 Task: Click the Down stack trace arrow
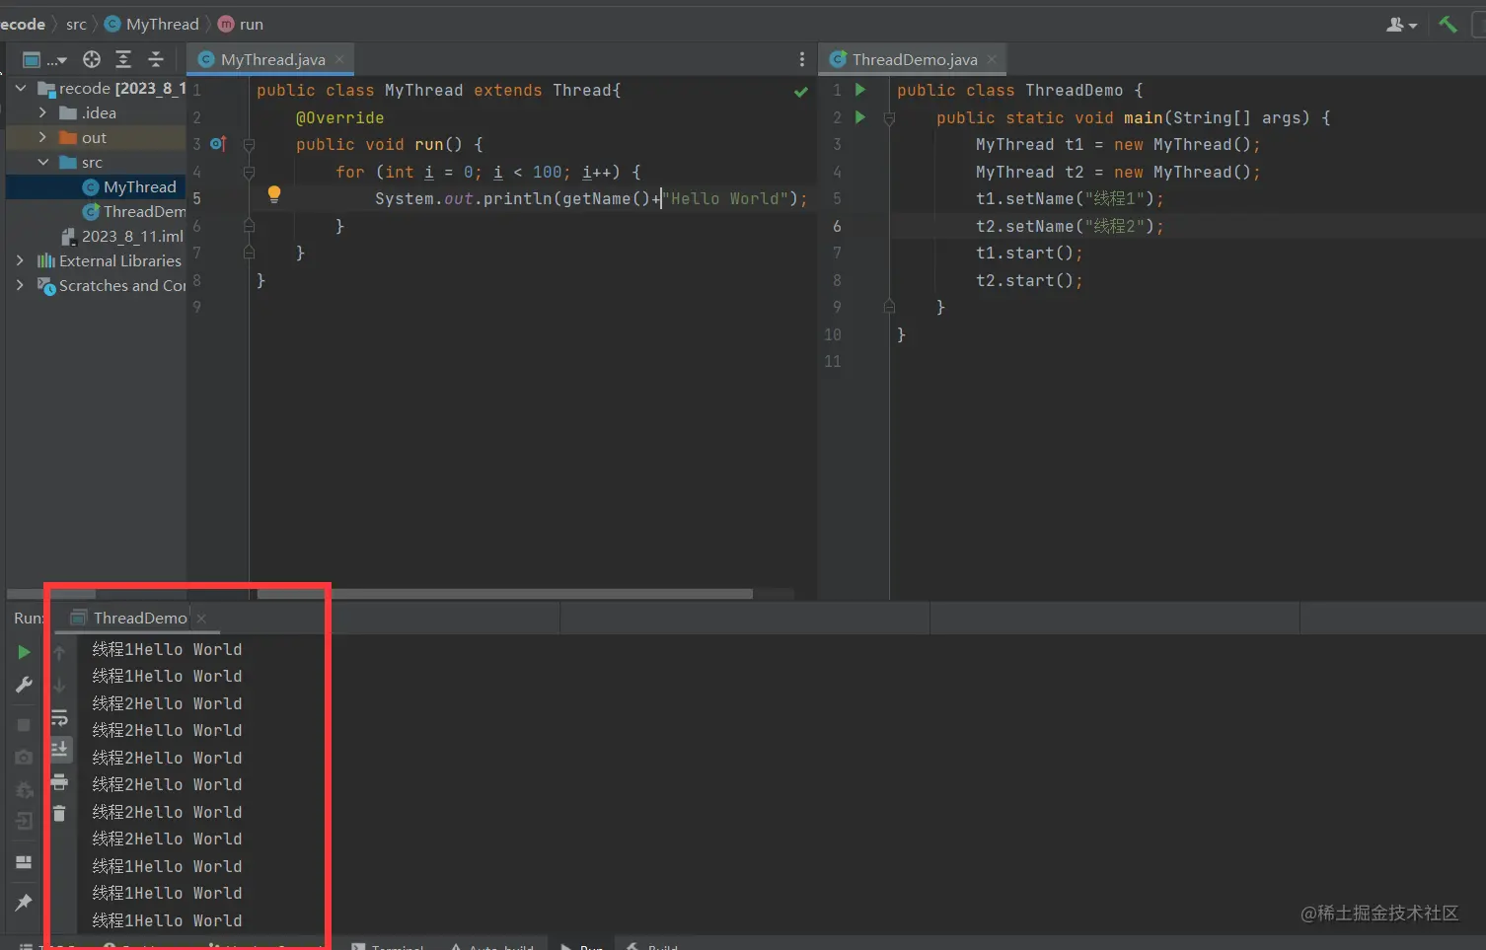click(x=59, y=685)
